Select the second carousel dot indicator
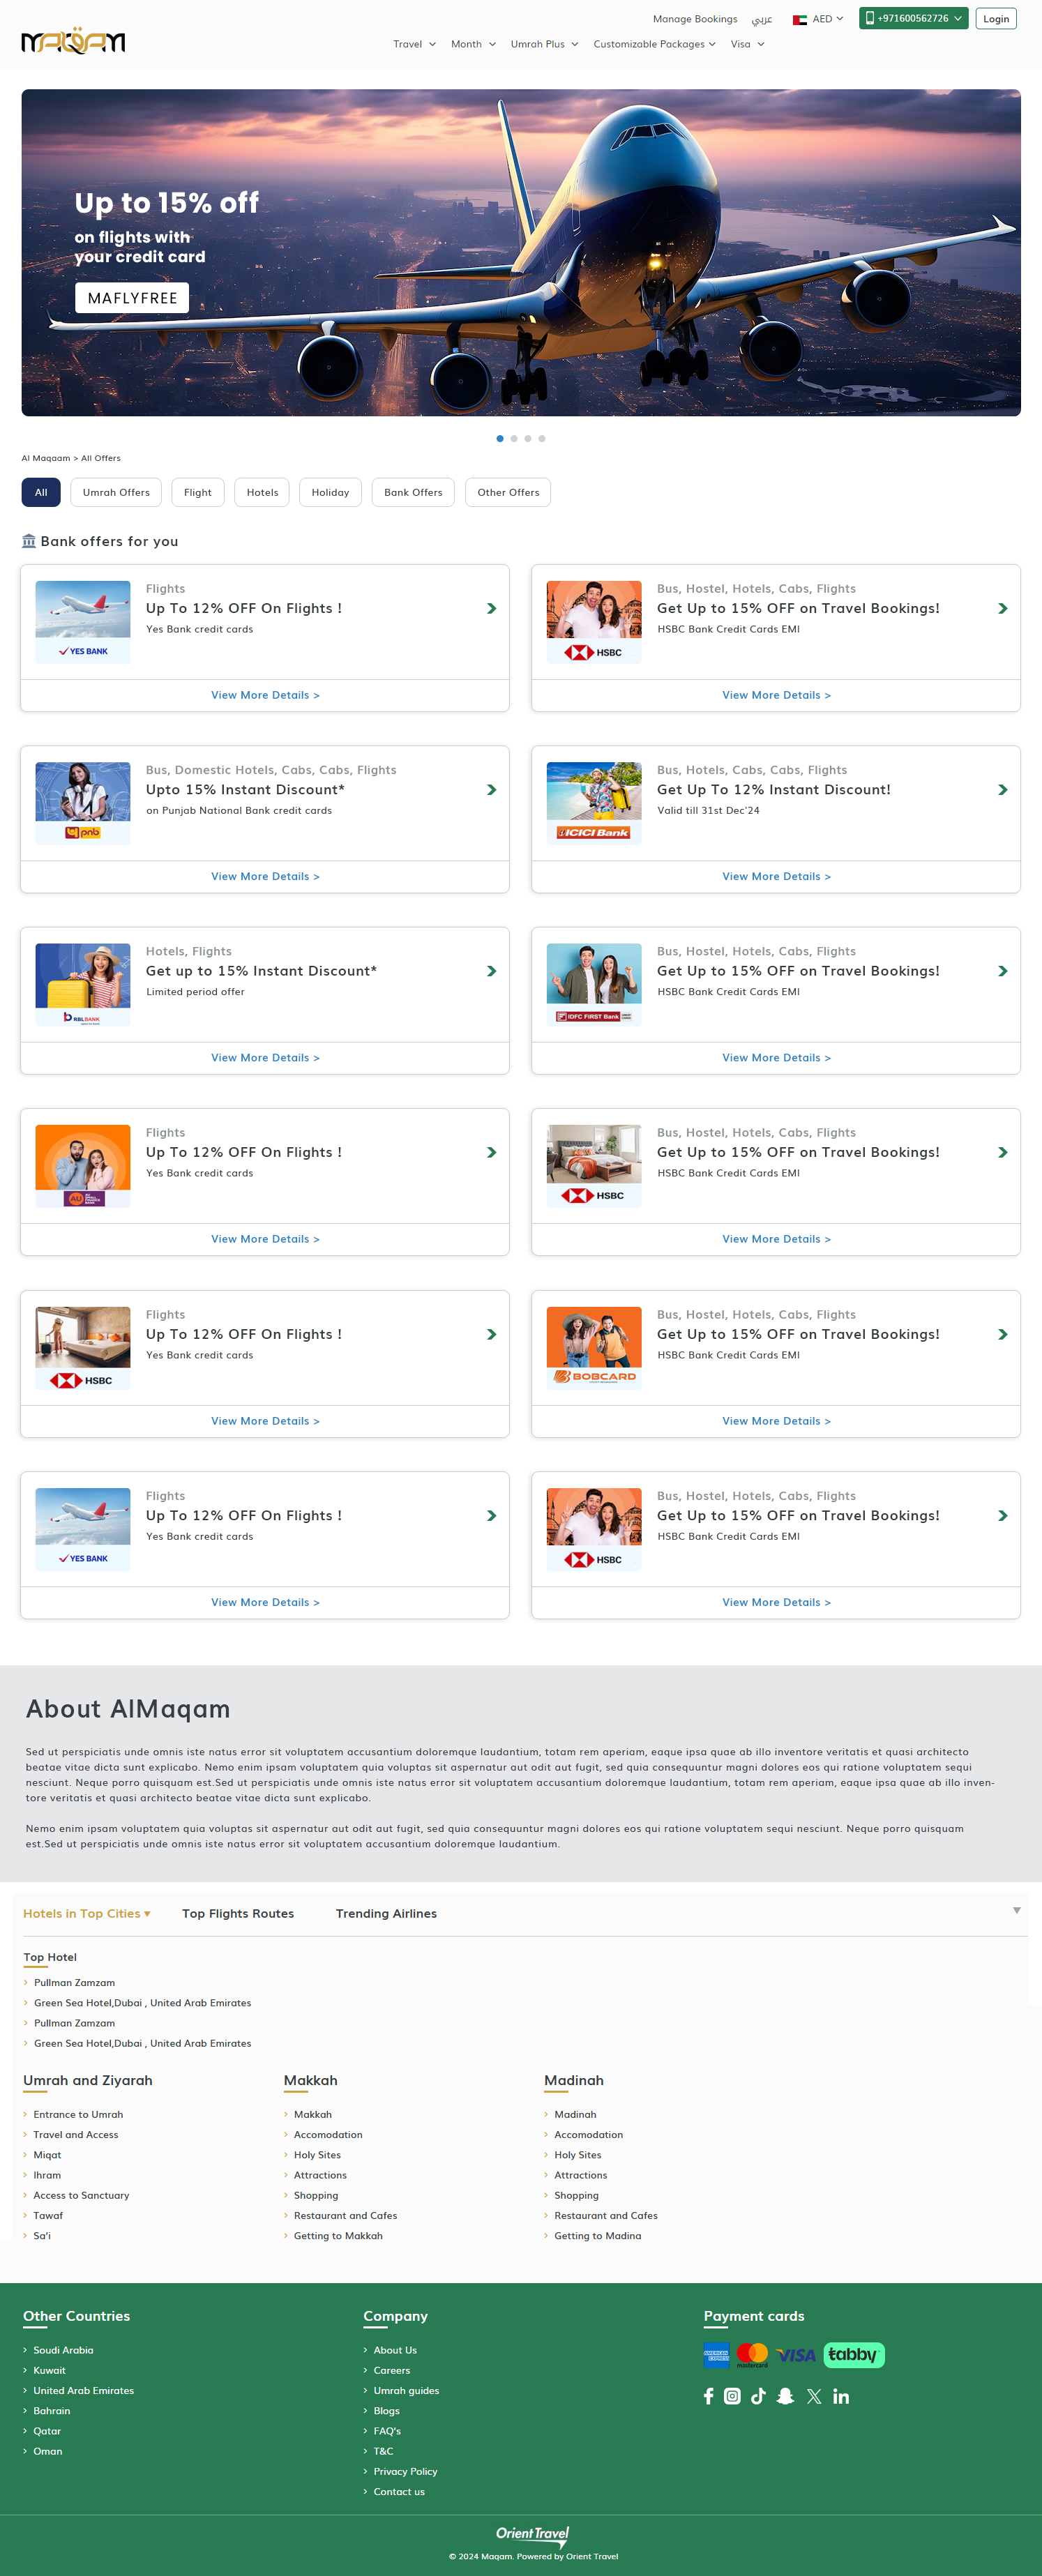The image size is (1042, 2576). click(x=514, y=438)
